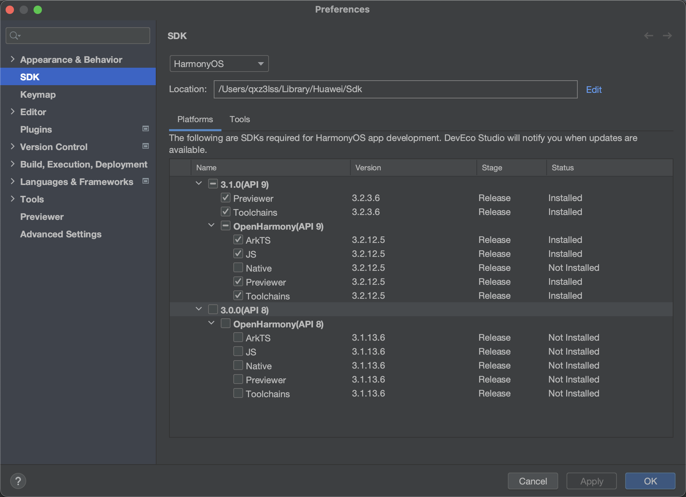Click the Edit link for SDK location
The height and width of the screenshot is (497, 686).
[x=594, y=90]
